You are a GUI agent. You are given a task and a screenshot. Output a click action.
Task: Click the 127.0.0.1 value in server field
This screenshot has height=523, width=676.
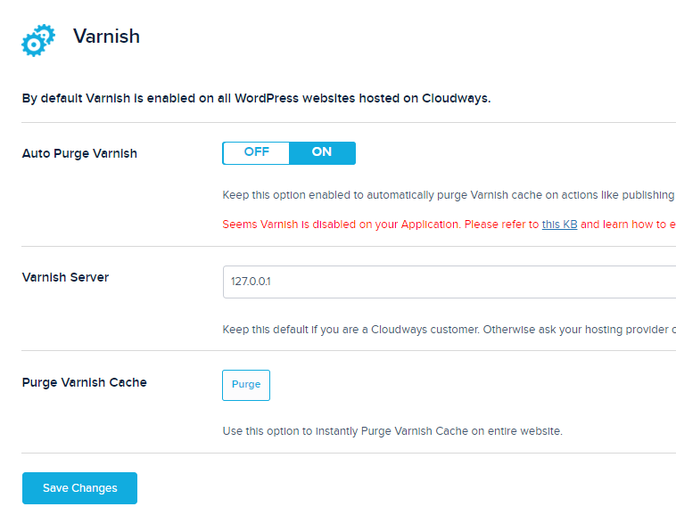click(251, 282)
